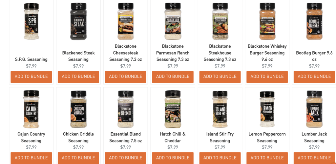The height and width of the screenshot is (164, 336).
Task: Click the Parmesan Ranch bottle picture
Action: coord(173,21)
